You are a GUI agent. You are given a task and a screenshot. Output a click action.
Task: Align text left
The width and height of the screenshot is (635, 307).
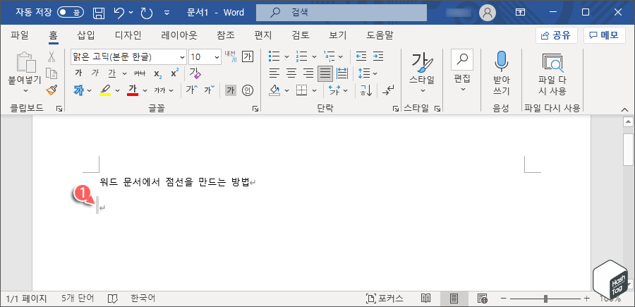pyautogui.click(x=274, y=73)
